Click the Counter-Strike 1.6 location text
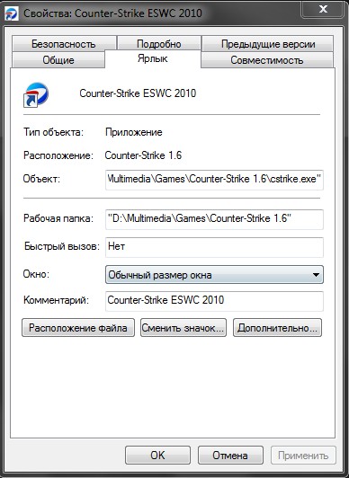This screenshot has width=349, height=478. (x=143, y=155)
